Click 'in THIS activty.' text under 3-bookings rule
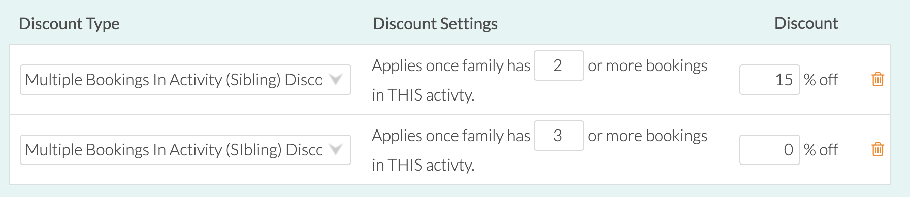The image size is (910, 197). pyautogui.click(x=423, y=165)
